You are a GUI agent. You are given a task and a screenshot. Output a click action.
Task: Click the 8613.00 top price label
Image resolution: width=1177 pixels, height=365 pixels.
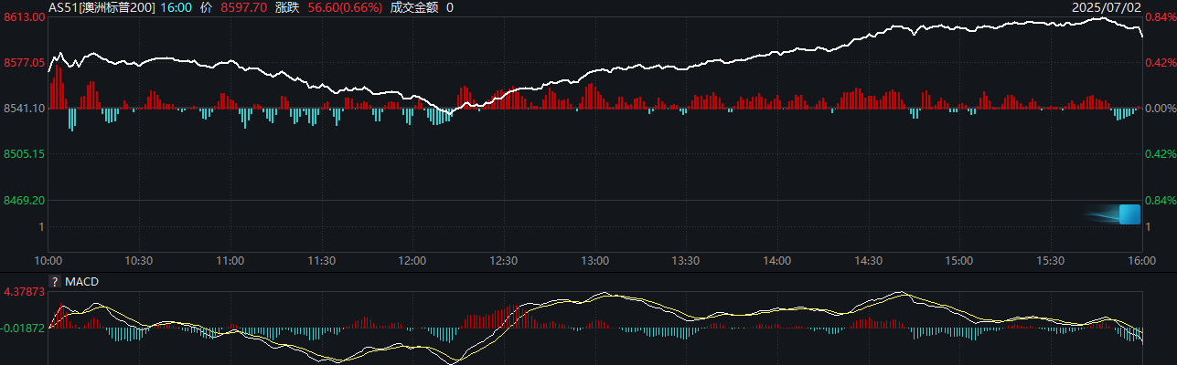tap(25, 17)
